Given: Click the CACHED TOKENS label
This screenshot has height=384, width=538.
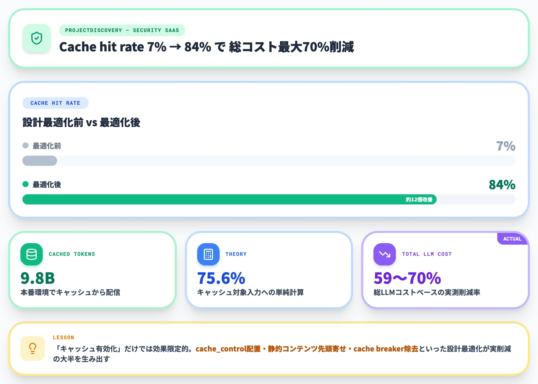Looking at the screenshot, I should [x=72, y=254].
